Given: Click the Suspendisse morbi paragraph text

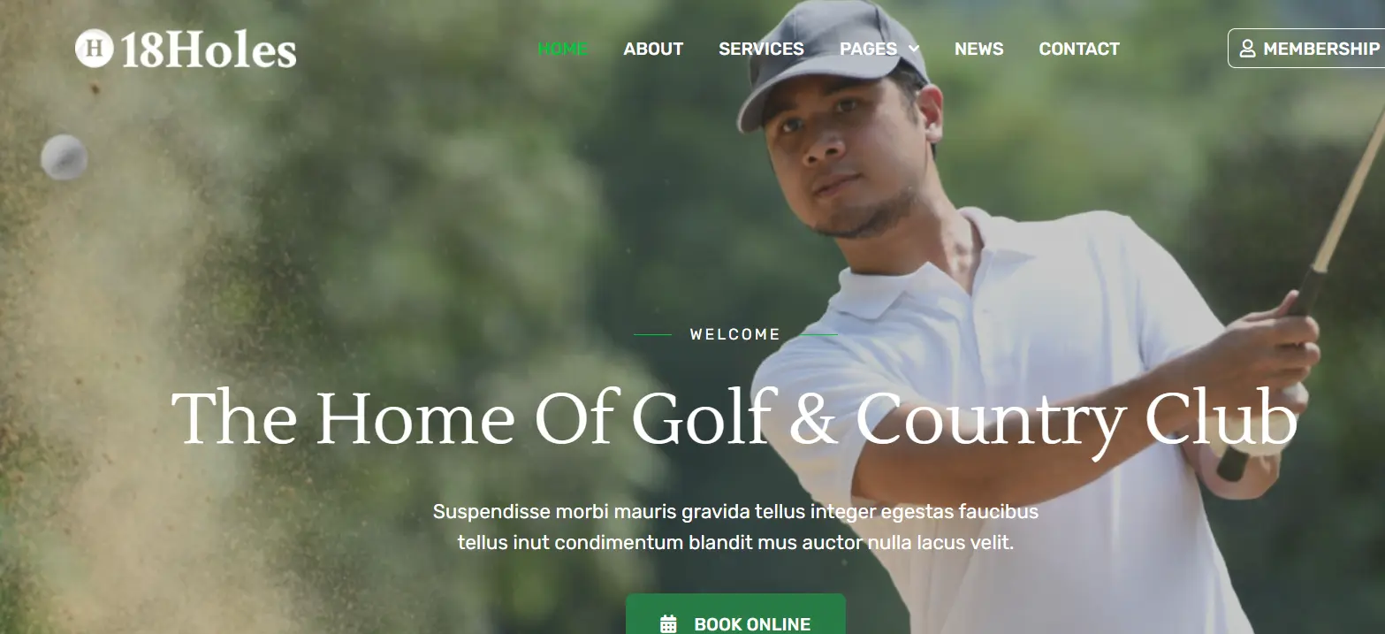Looking at the screenshot, I should [x=735, y=527].
